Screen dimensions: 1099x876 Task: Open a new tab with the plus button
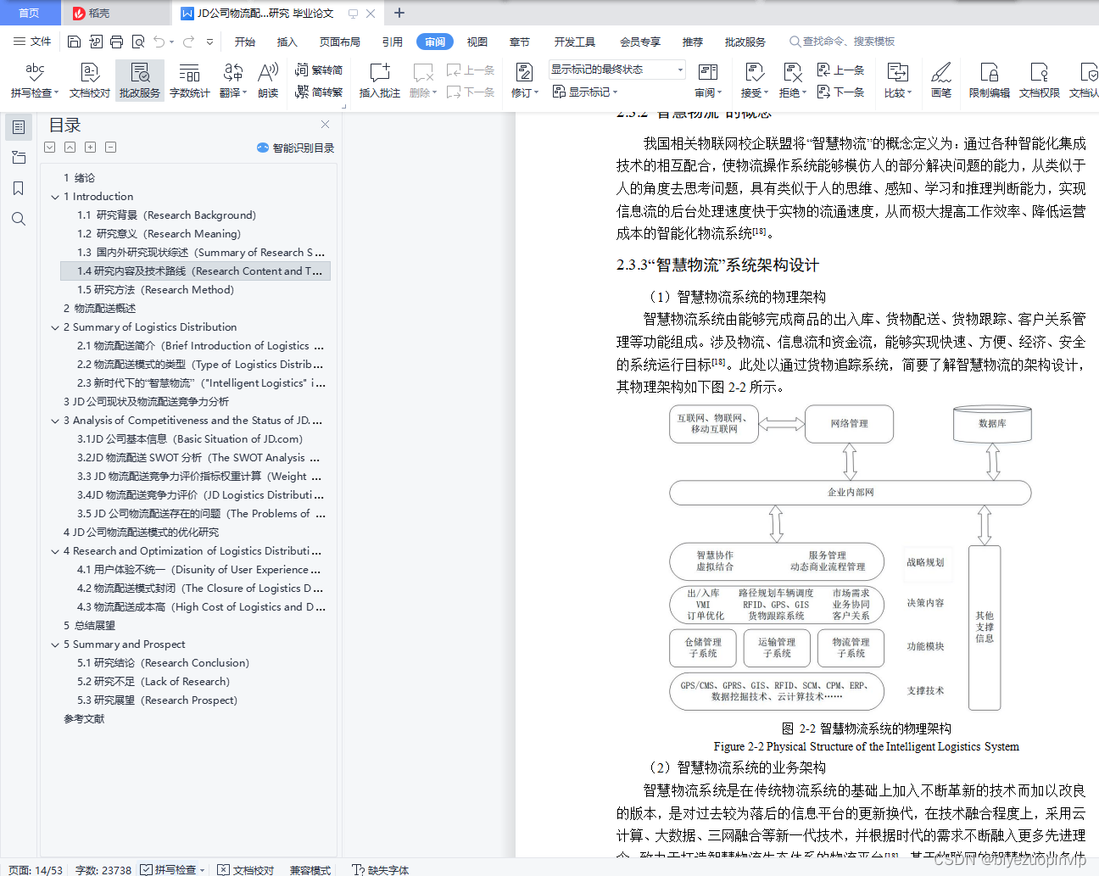tap(399, 13)
